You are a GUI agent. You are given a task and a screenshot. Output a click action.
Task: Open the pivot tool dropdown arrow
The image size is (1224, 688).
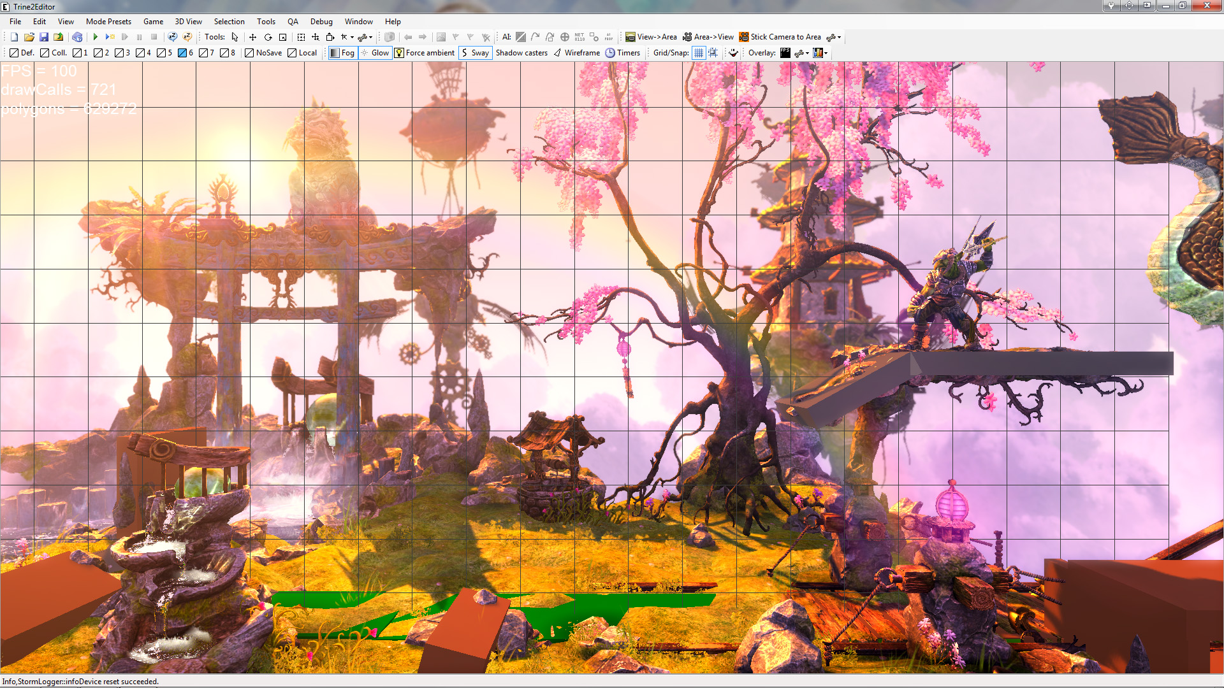pos(352,37)
